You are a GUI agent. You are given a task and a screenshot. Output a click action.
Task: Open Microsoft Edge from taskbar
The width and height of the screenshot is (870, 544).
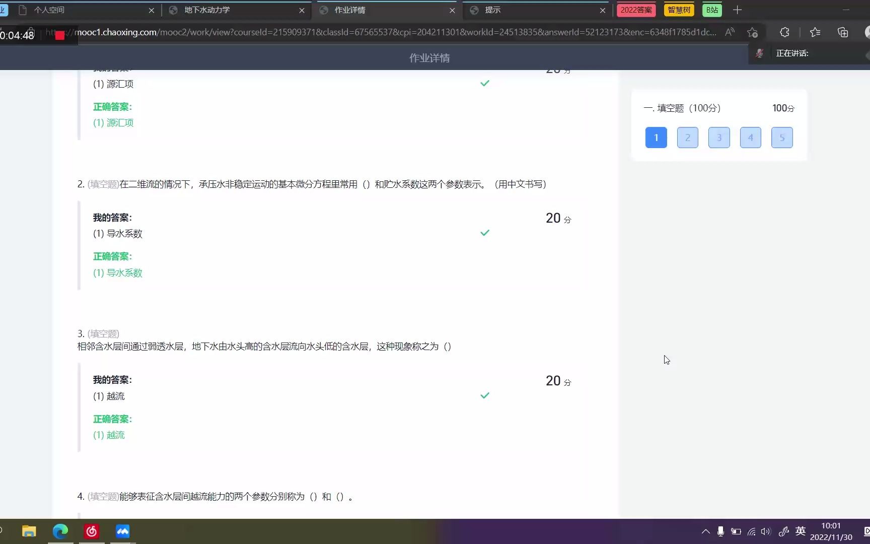(x=60, y=531)
